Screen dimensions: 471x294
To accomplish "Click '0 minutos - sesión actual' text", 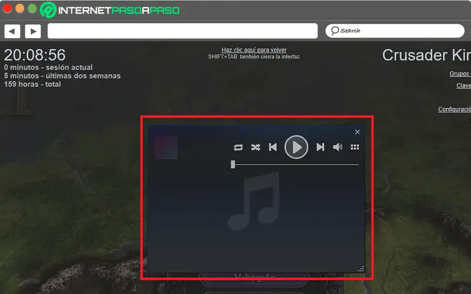I will pyautogui.click(x=48, y=67).
